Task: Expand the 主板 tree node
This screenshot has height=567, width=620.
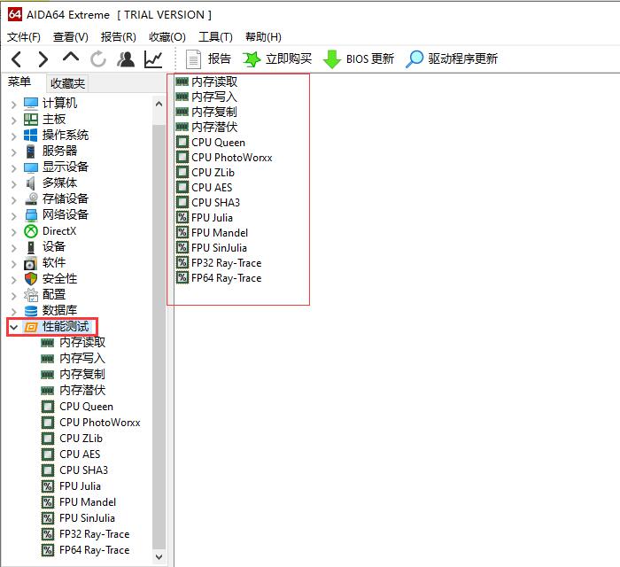Action: [x=13, y=120]
